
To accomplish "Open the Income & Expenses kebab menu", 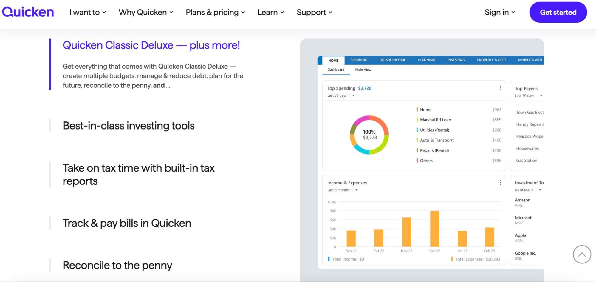I will 500,183.
